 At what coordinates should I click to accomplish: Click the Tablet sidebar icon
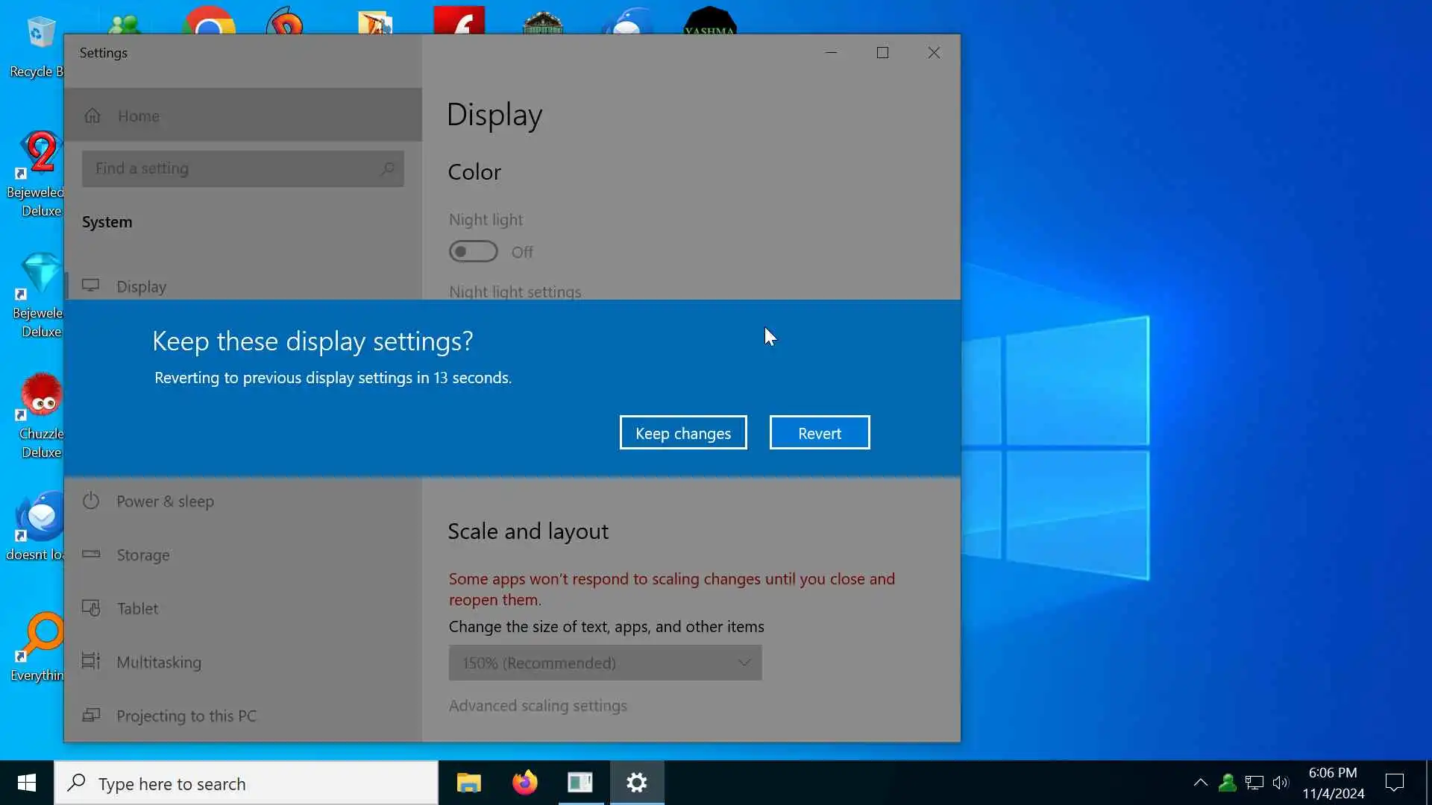coord(91,608)
